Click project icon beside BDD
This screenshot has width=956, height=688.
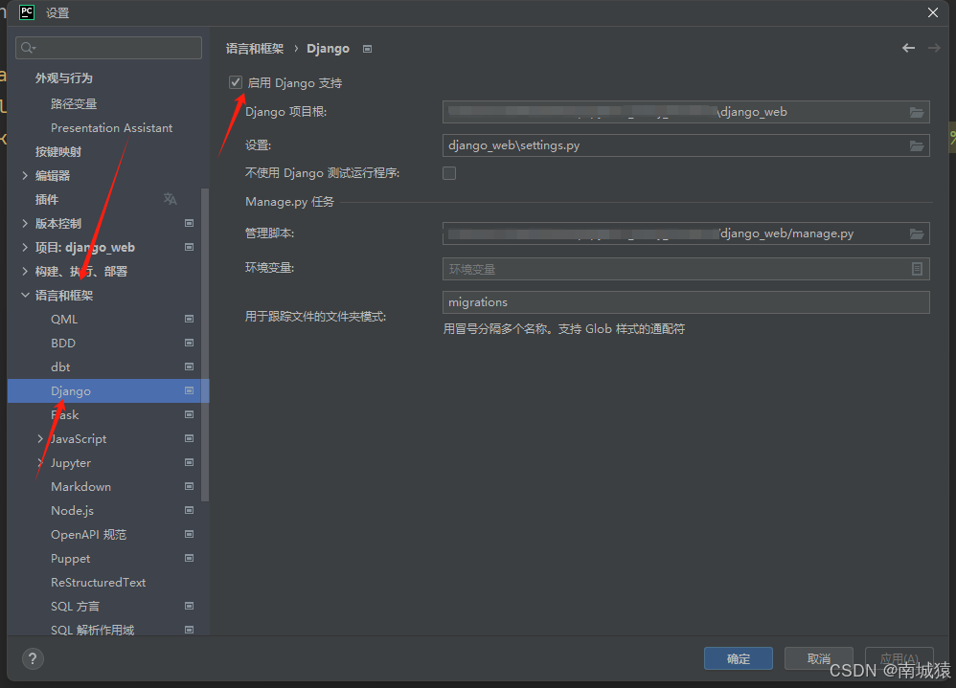click(189, 343)
